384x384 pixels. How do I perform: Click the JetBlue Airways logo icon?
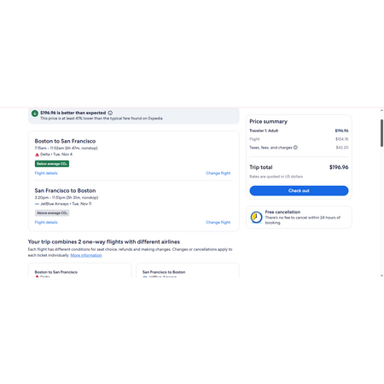point(37,204)
